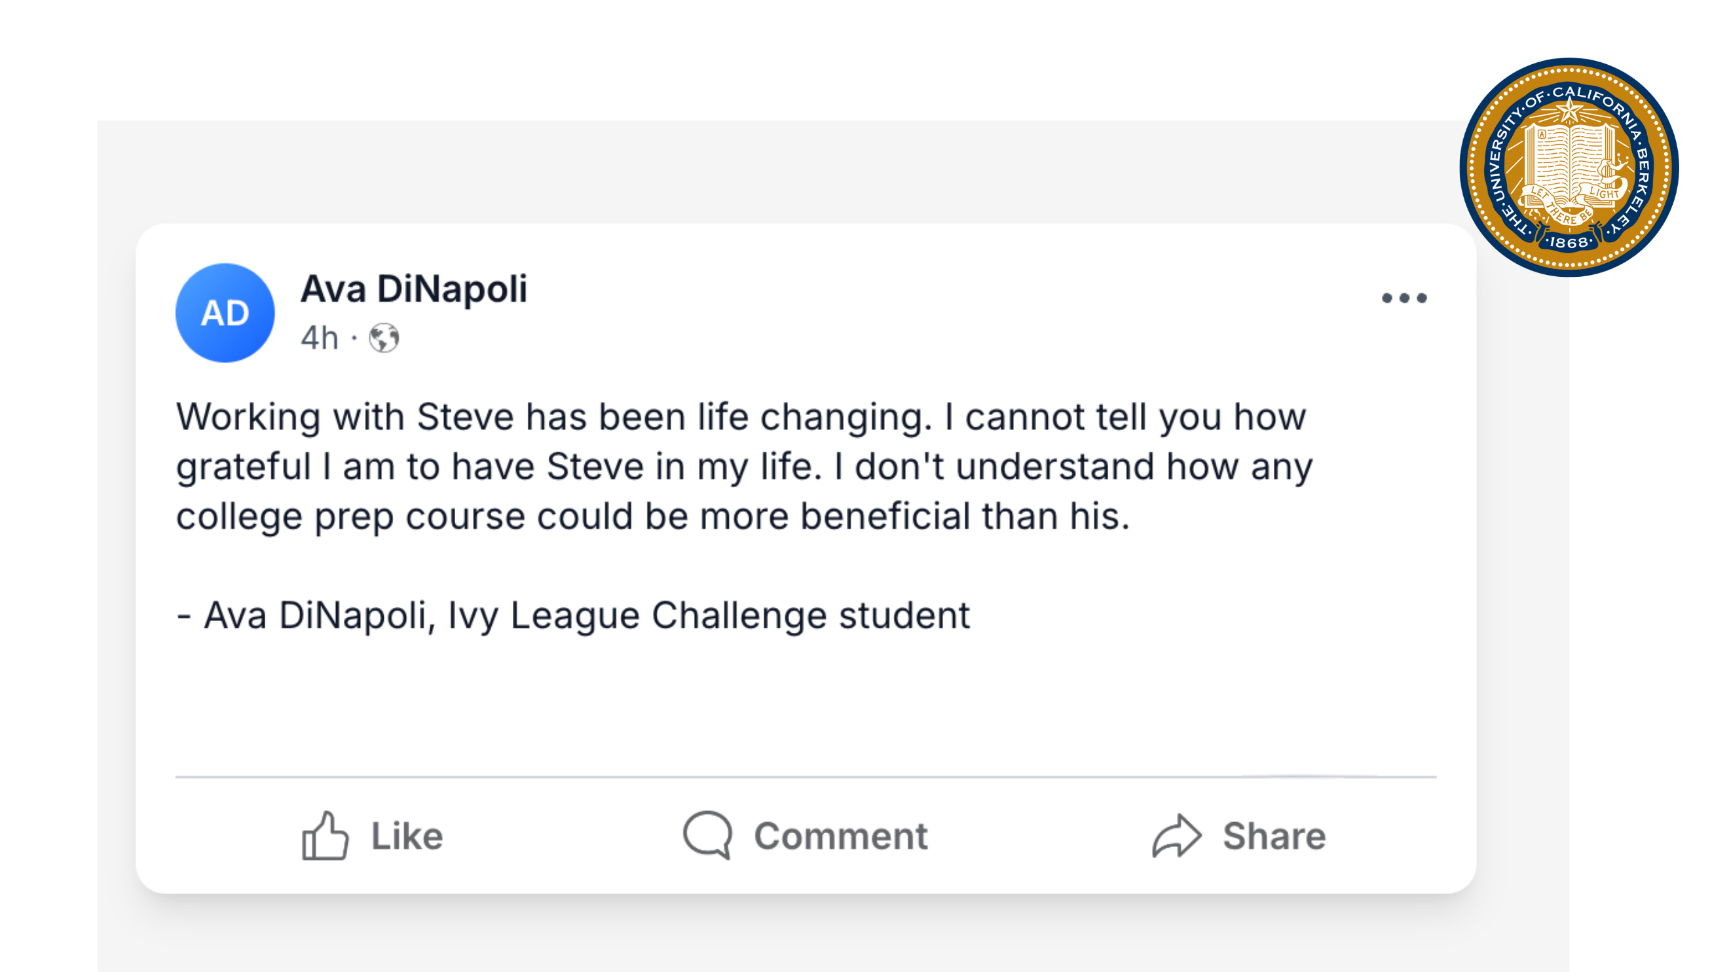Click the curved arrow Share icon

pyautogui.click(x=1176, y=836)
